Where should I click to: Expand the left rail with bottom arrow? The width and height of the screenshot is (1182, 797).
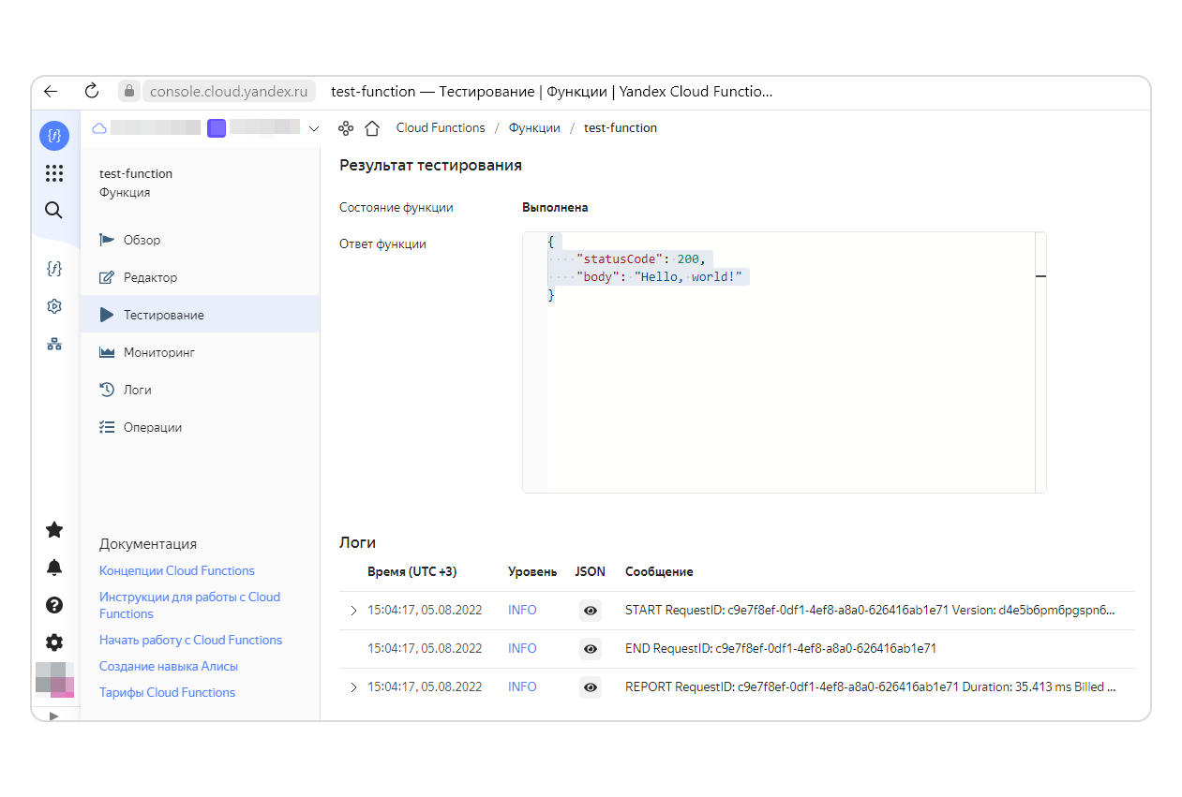[53, 716]
